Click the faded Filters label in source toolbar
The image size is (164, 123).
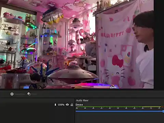point(34,94)
